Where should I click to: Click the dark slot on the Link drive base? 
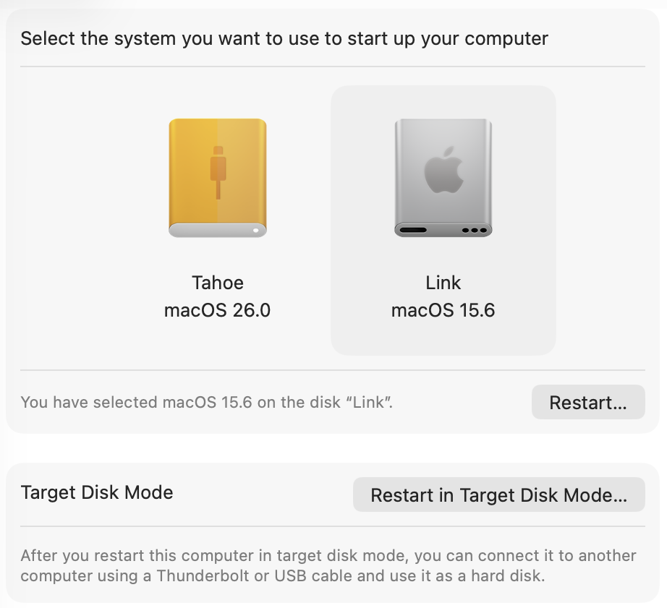412,231
